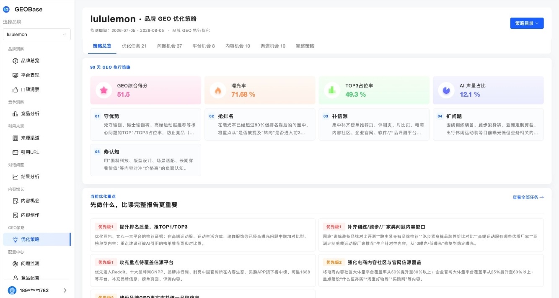Image resolution: width=559 pixels, height=298 pixels.
Task: Click the GEO综合得分 51.5 card
Action: [x=146, y=90]
